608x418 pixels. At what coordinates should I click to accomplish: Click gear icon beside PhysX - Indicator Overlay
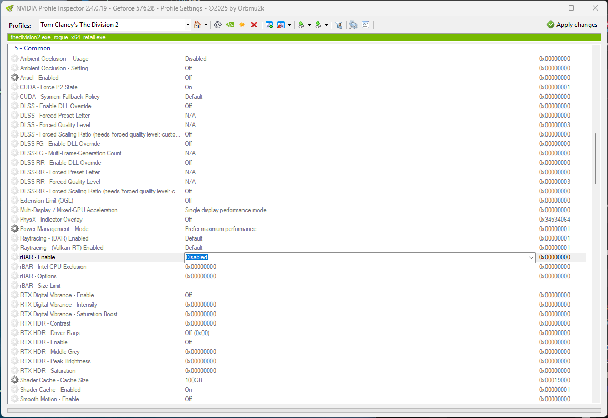point(15,220)
